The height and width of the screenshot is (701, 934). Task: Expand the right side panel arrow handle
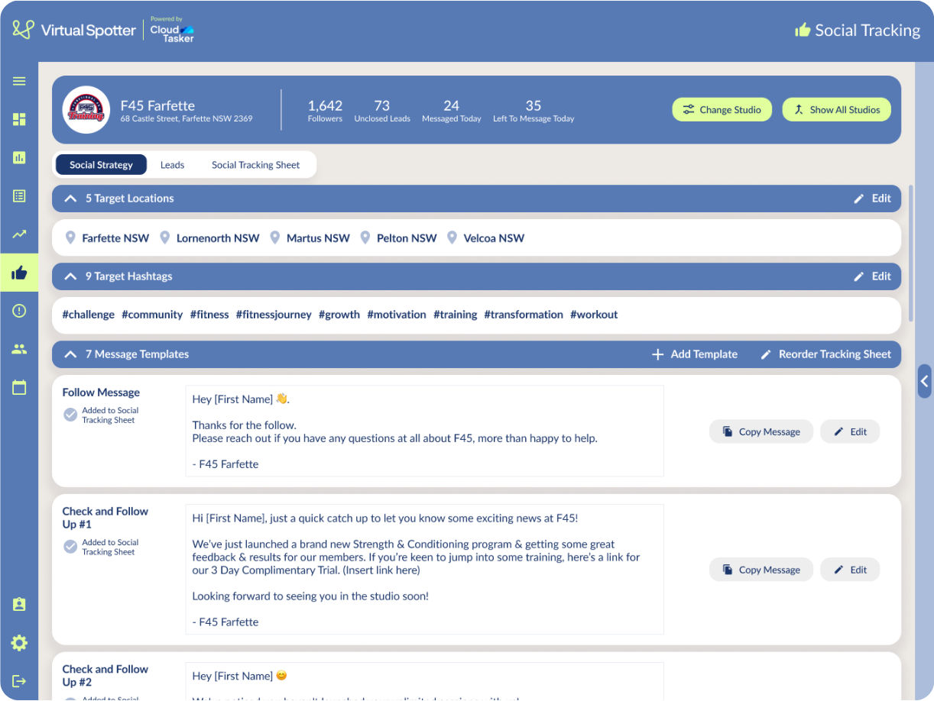point(924,381)
